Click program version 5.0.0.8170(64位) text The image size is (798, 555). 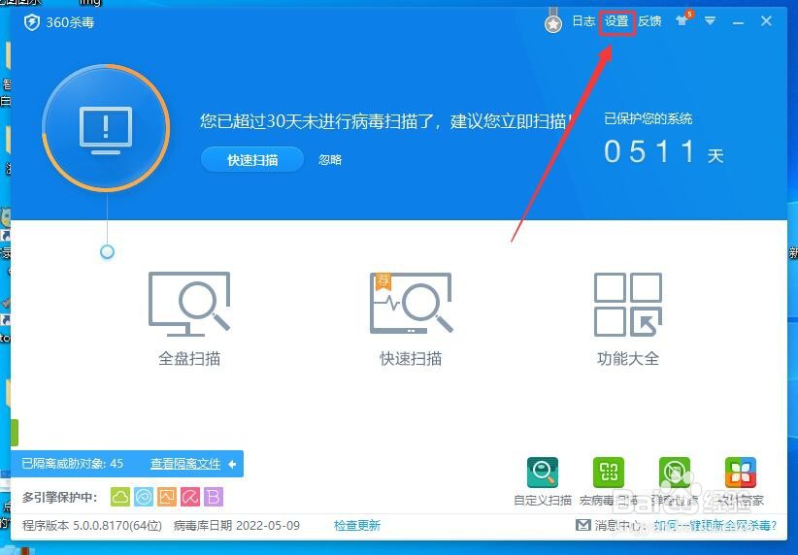(x=92, y=526)
